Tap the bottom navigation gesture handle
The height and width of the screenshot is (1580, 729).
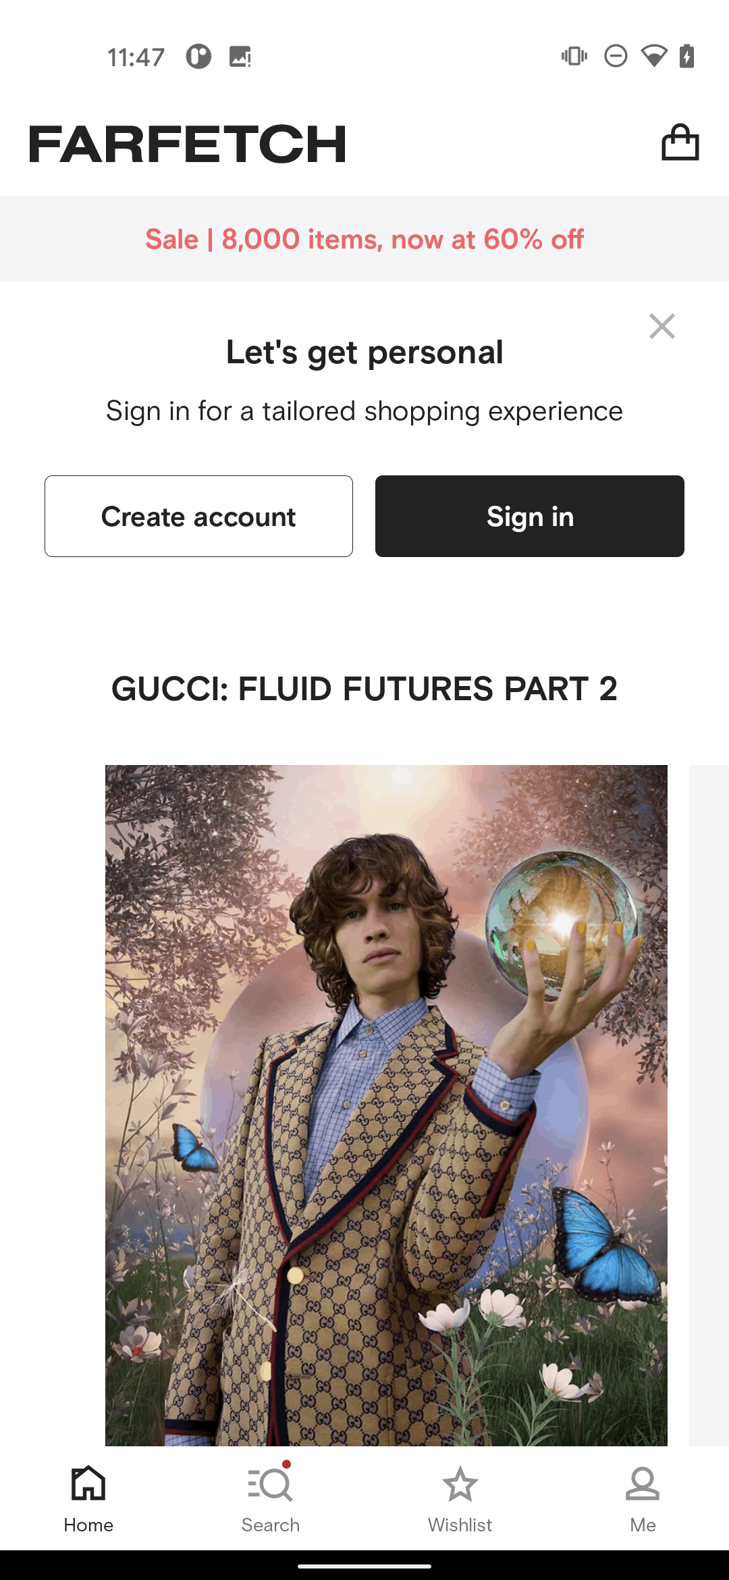point(364,1566)
